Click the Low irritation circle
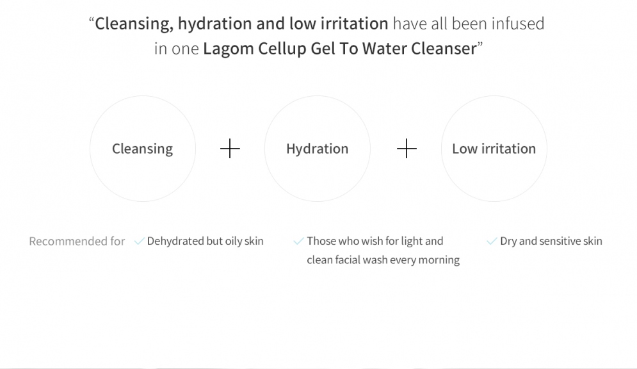This screenshot has width=637, height=369. coord(494,149)
